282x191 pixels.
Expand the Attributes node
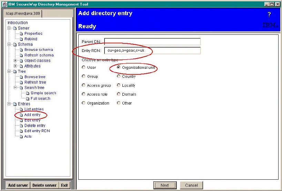click(x=15, y=66)
